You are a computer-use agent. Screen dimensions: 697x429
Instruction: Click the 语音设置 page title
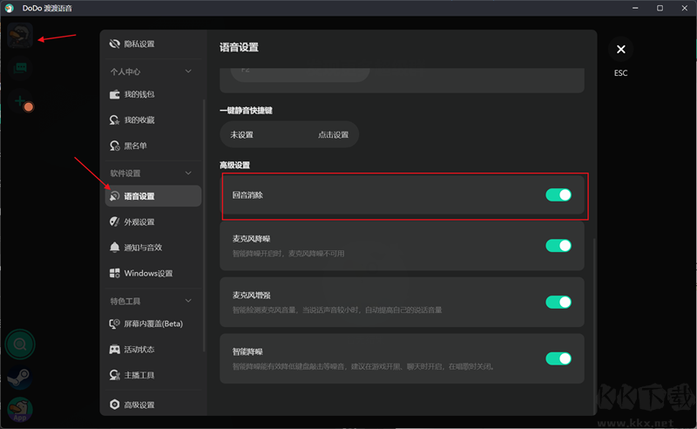[x=239, y=47]
